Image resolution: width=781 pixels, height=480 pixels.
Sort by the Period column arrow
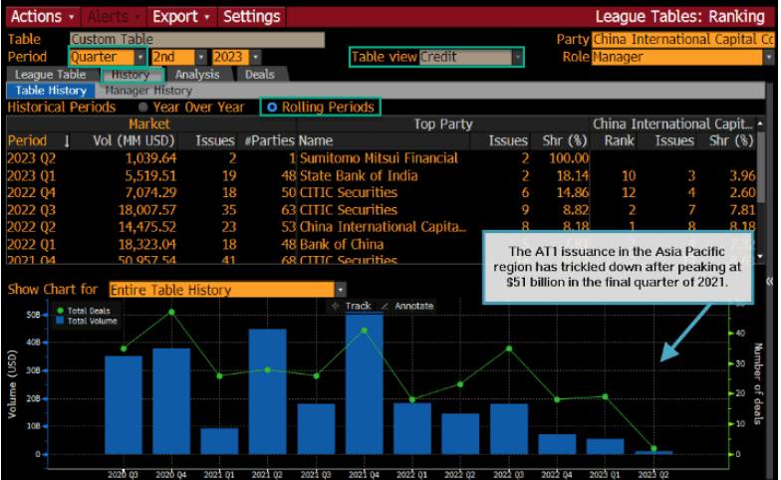pyautogui.click(x=66, y=141)
